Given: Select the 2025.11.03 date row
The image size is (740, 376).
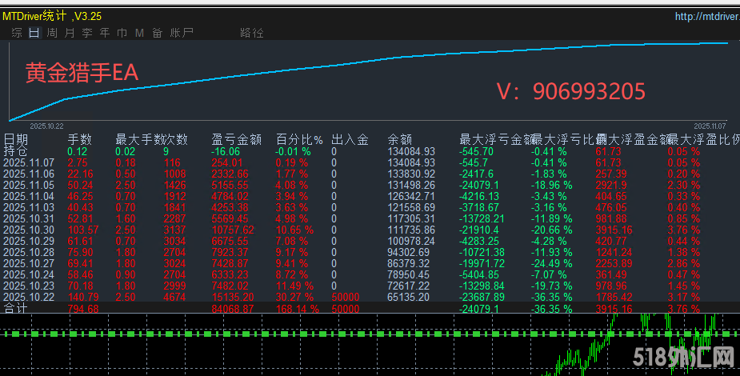Looking at the screenshot, I should (x=29, y=207).
